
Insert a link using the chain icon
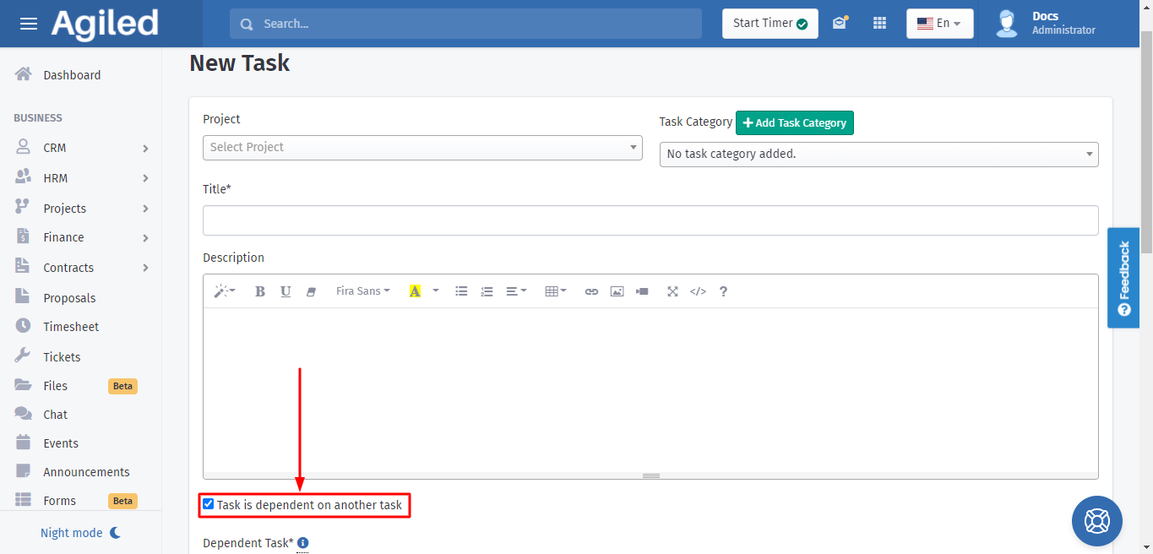(591, 291)
